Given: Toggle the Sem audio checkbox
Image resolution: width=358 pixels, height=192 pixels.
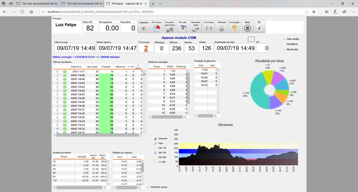Looking at the screenshot, I should pos(285,39).
